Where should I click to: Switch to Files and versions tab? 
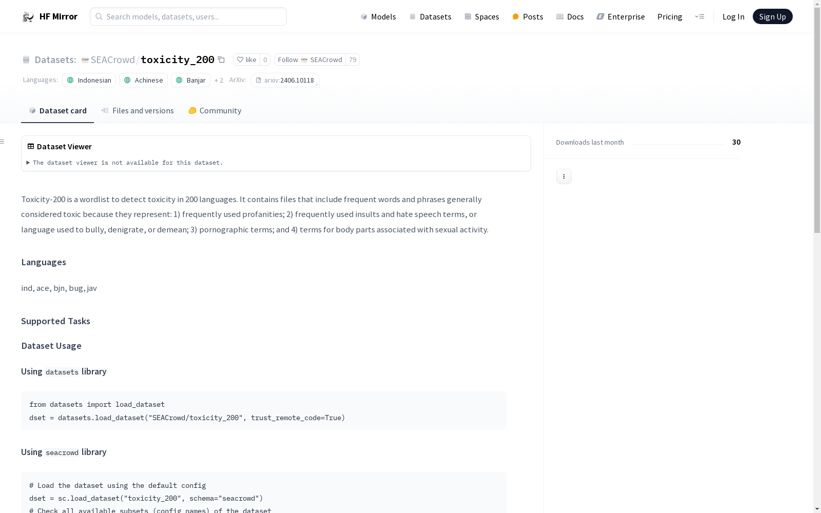(x=138, y=110)
